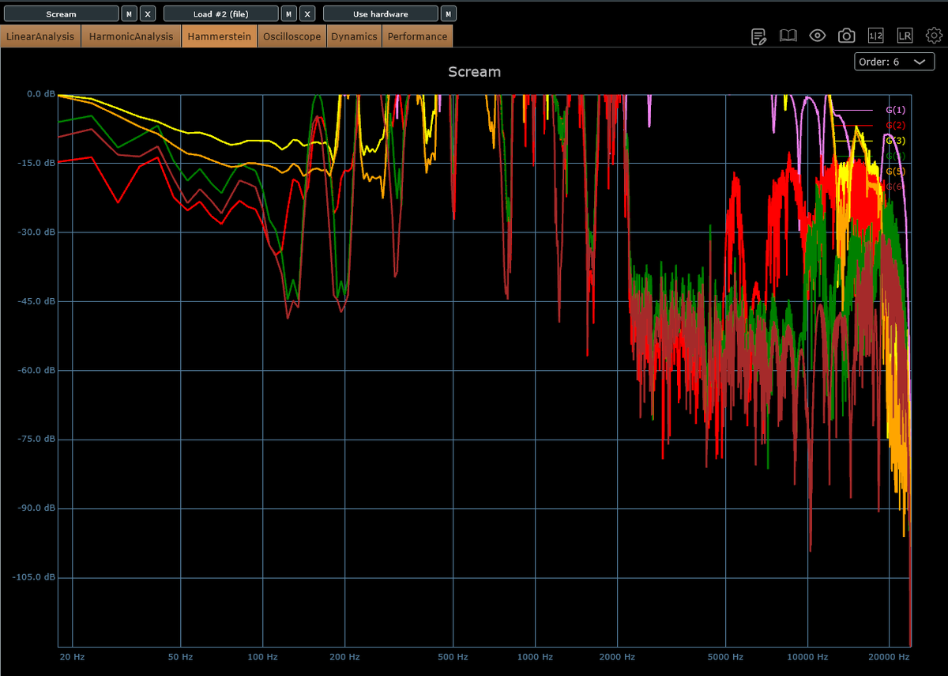
Task: Click the Use hardware button
Action: (381, 13)
